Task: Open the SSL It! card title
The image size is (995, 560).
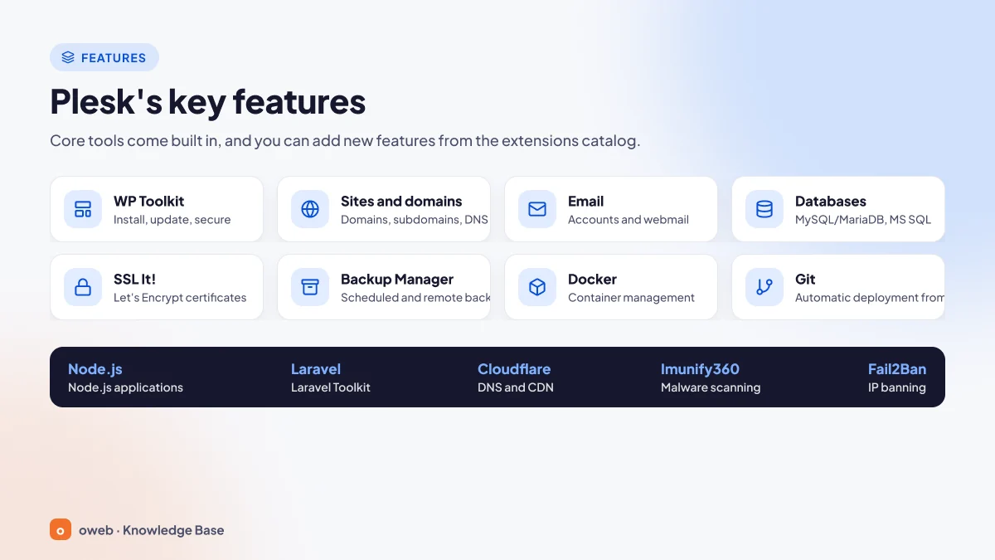Action: 134,279
